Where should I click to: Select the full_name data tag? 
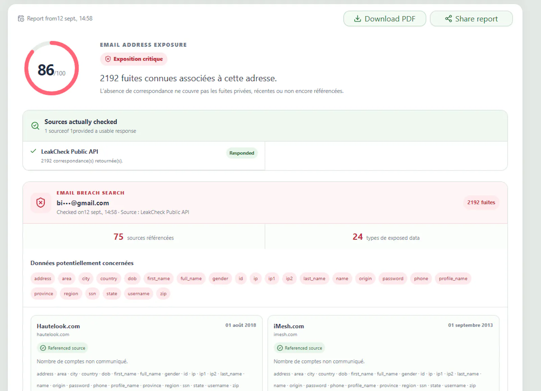(191, 278)
